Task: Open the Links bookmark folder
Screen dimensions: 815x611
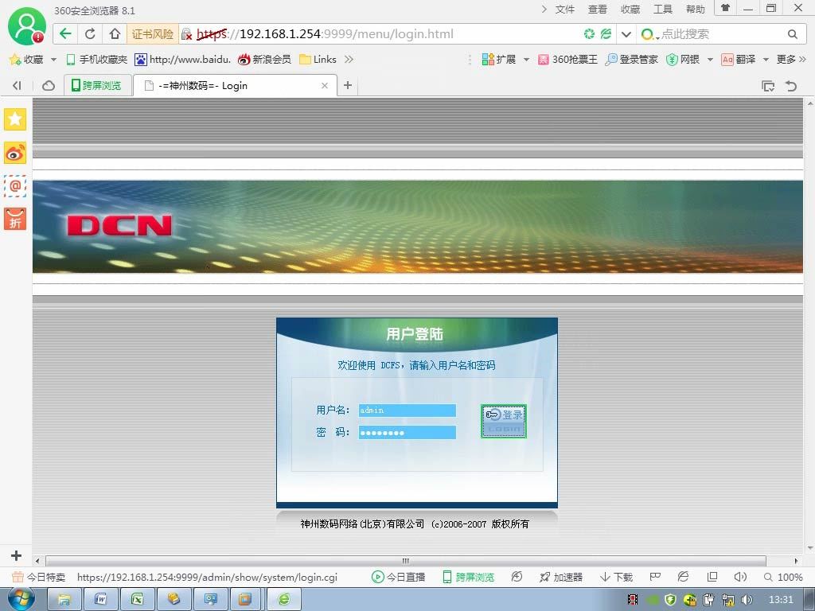Action: click(318, 60)
